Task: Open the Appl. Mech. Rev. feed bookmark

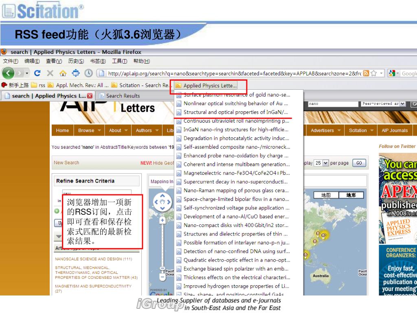Action: click(78, 85)
